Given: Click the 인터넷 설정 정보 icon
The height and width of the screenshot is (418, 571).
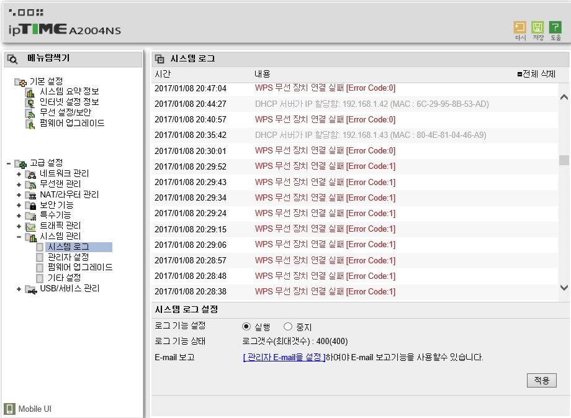Looking at the screenshot, I should coord(30,102).
